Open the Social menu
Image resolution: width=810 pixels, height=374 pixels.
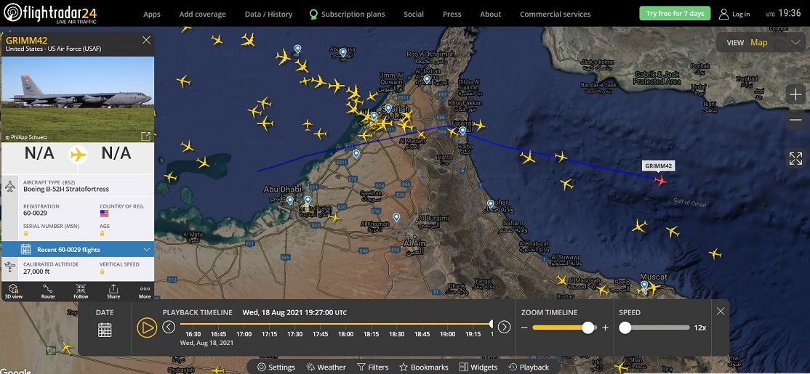pos(414,14)
